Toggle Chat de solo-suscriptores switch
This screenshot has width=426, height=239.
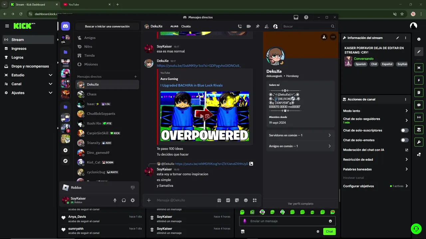pos(405,130)
